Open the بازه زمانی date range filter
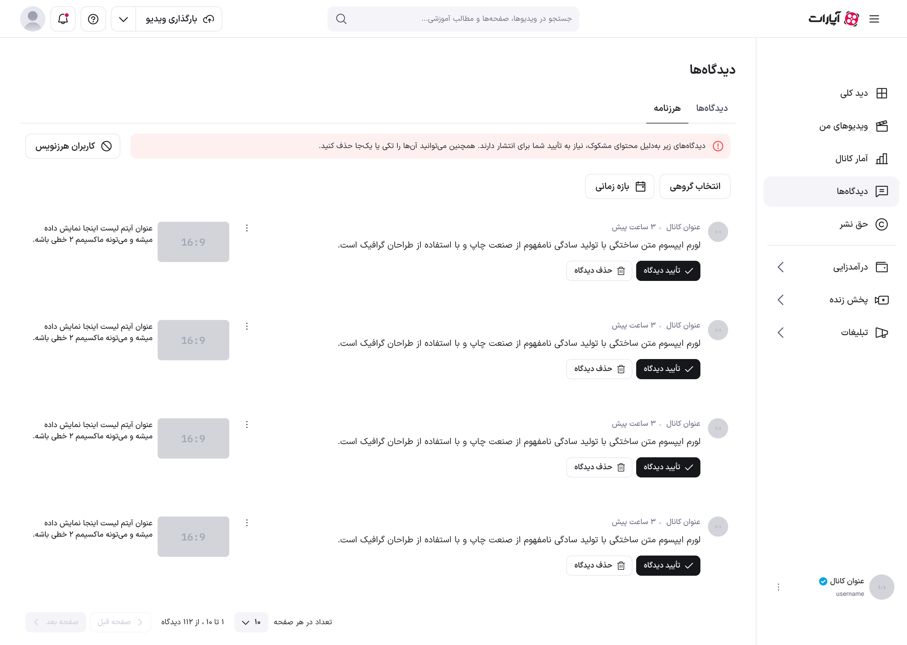The image size is (907, 645). (x=619, y=187)
